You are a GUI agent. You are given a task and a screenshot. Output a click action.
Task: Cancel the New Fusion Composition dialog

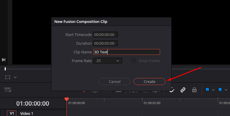coord(114,81)
